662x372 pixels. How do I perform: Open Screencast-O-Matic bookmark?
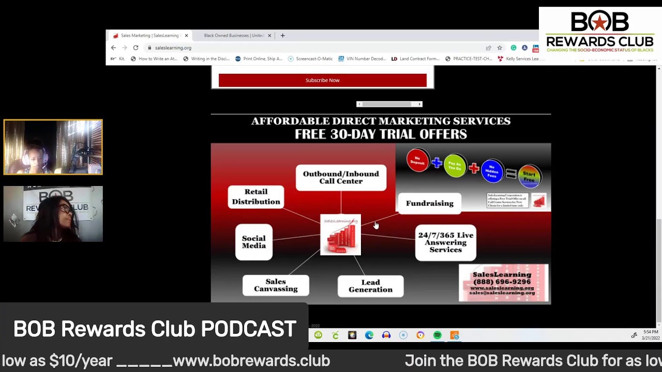[x=310, y=59]
